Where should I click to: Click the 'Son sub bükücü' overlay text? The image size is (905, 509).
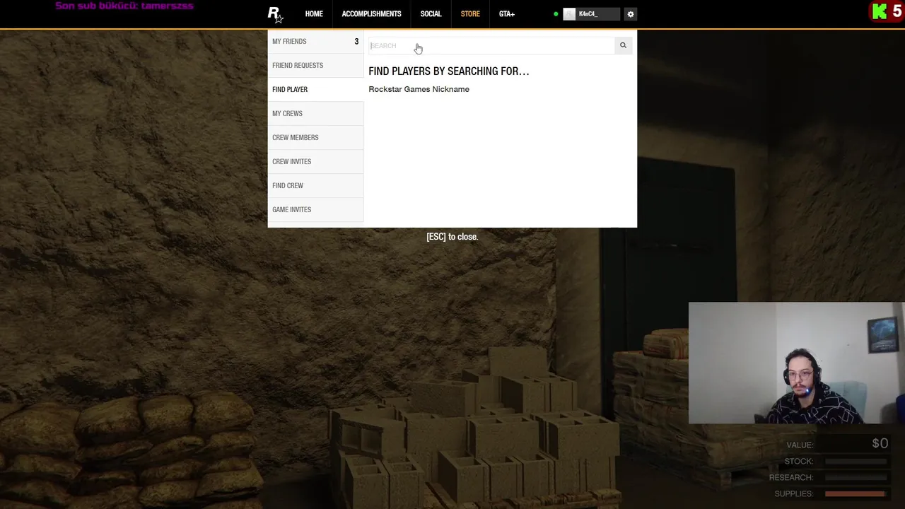[124, 6]
